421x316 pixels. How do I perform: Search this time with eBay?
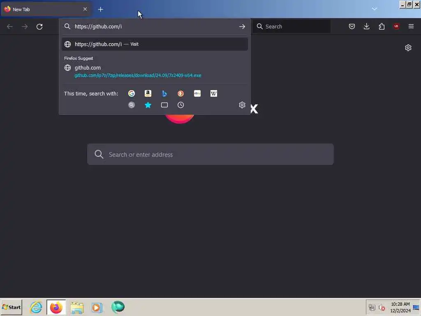[x=197, y=93]
